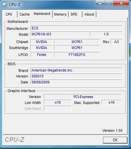The width and height of the screenshot is (131, 149).
Task: Minimize the CPU-Z window
Action: tap(100, 3)
